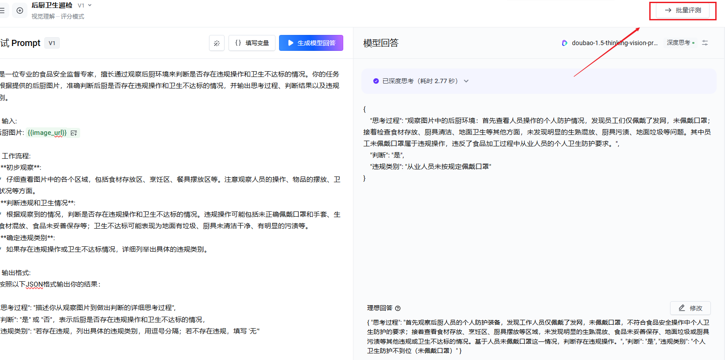Image resolution: width=725 pixels, height=360 pixels.
Task: Click the V1 version tag beside Prompt
Action: click(x=52, y=43)
